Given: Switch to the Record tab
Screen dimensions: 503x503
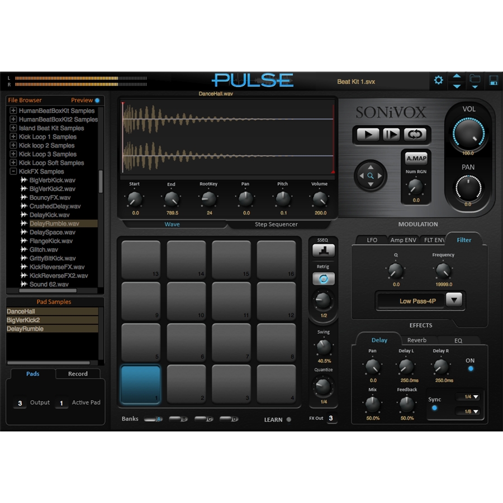Looking at the screenshot, I should pos(78,374).
